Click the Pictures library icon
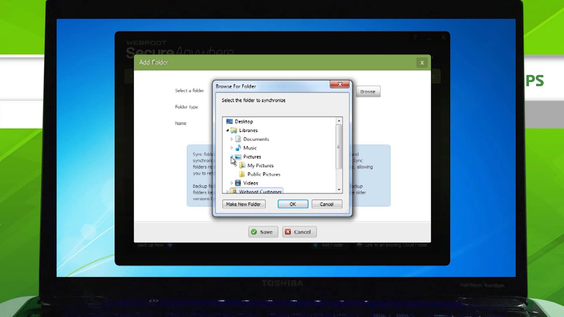564x317 pixels. pyautogui.click(x=238, y=157)
